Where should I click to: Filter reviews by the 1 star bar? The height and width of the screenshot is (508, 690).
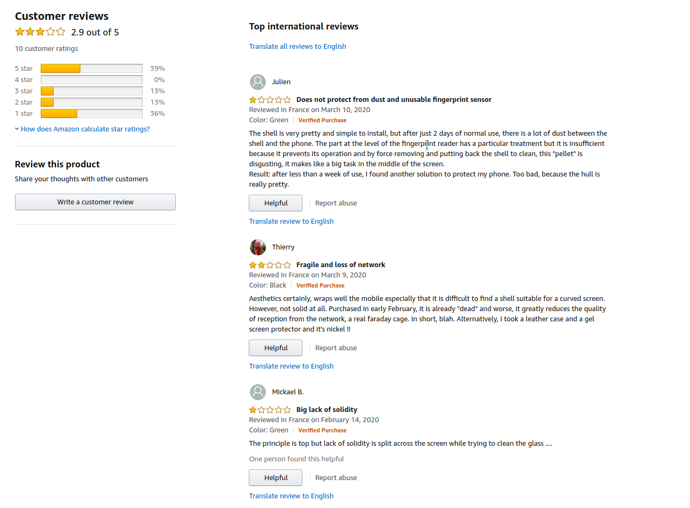point(90,114)
